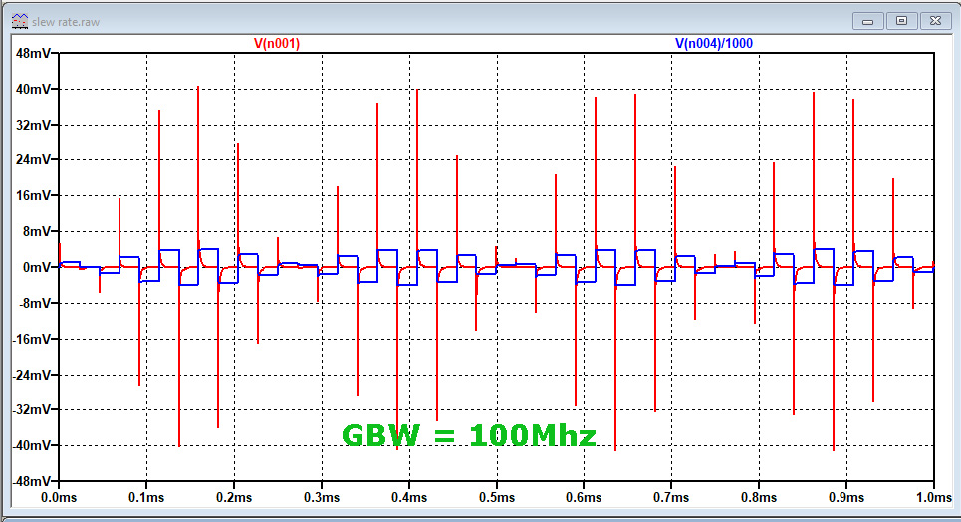Click the 0.2ms time axis label

click(234, 497)
